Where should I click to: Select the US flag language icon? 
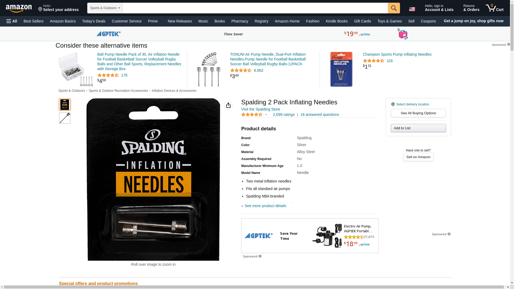click(x=412, y=9)
